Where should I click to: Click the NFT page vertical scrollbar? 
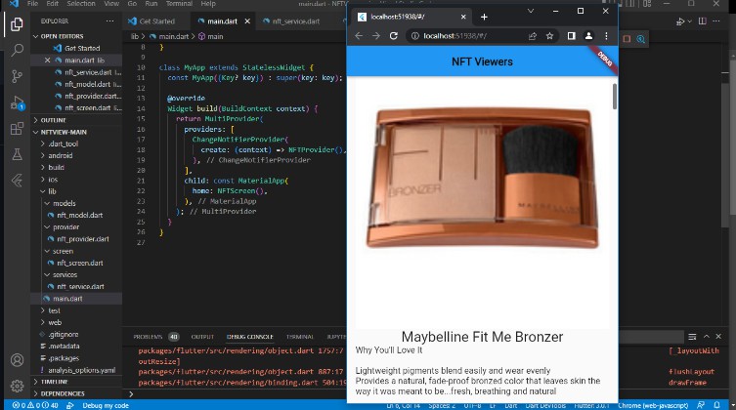pos(615,96)
